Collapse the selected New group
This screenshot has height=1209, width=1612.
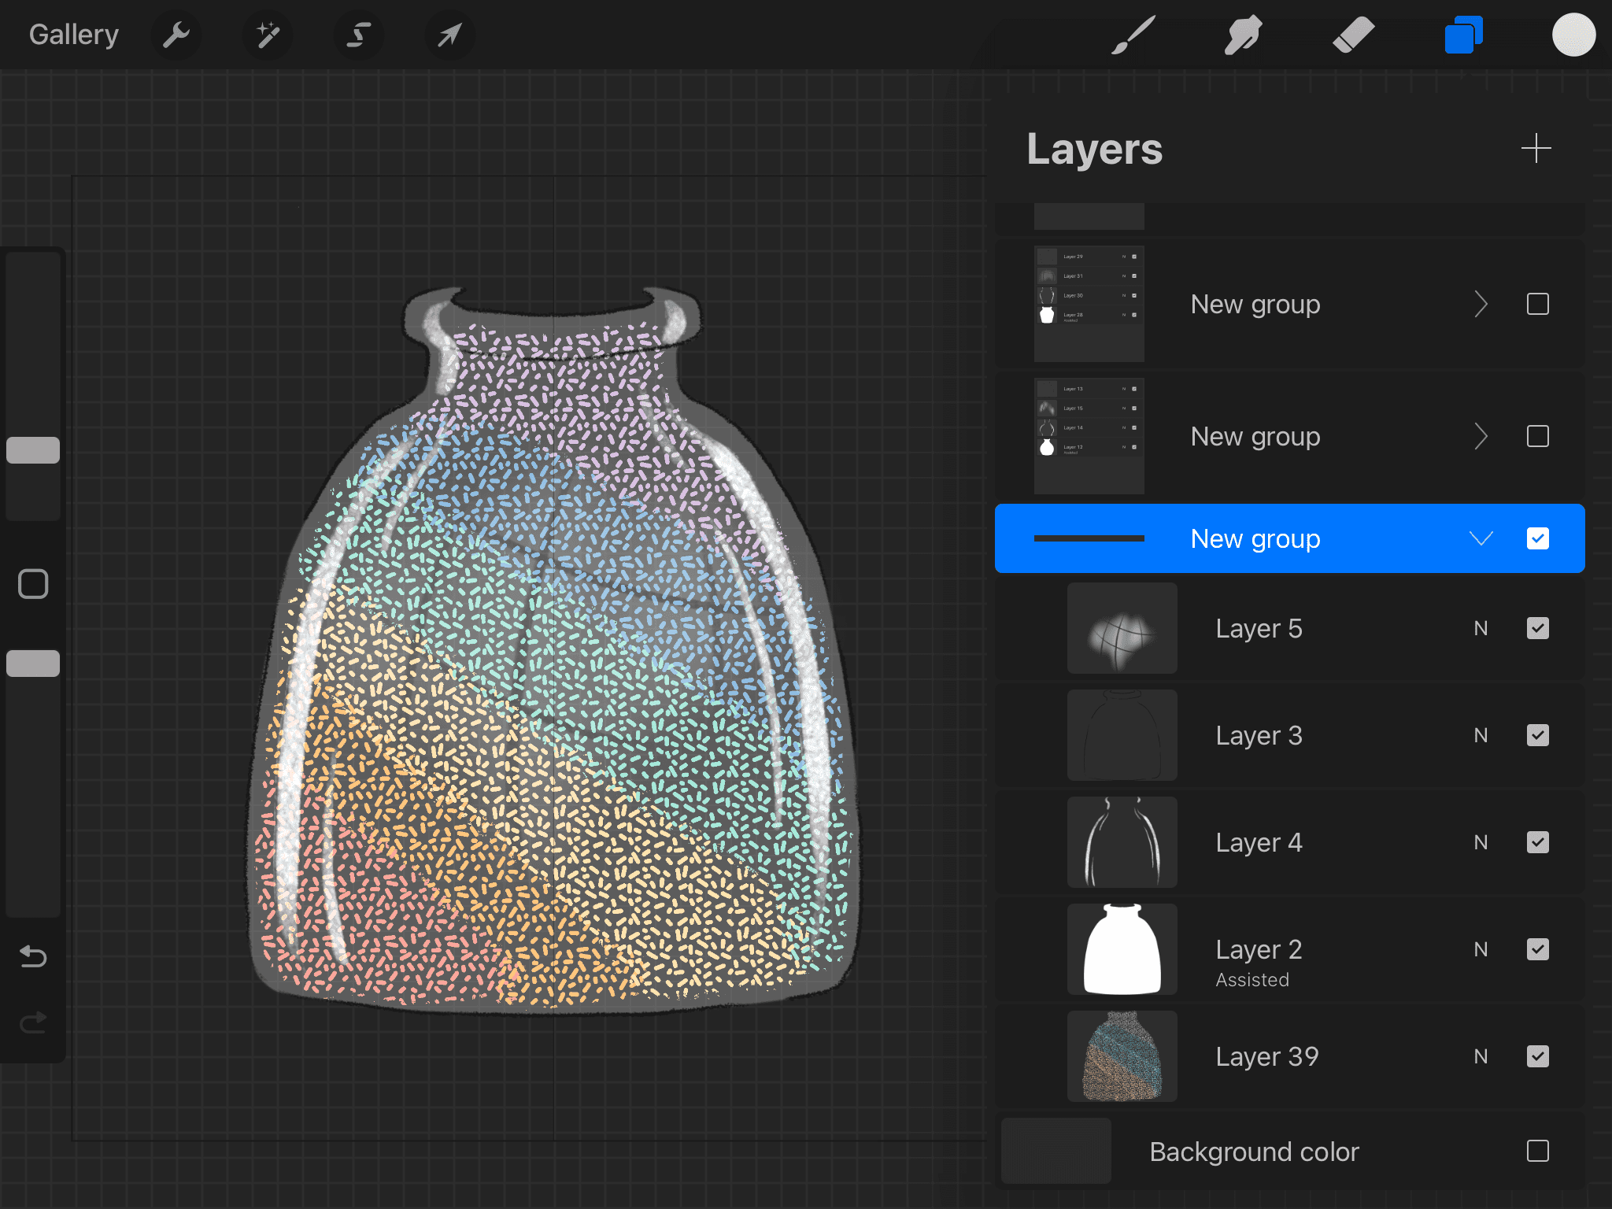coord(1481,538)
